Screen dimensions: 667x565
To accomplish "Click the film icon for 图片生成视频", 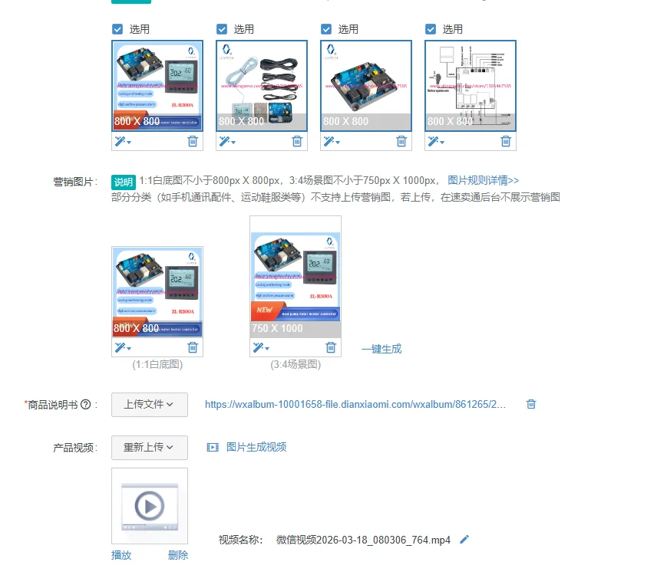I will [213, 447].
